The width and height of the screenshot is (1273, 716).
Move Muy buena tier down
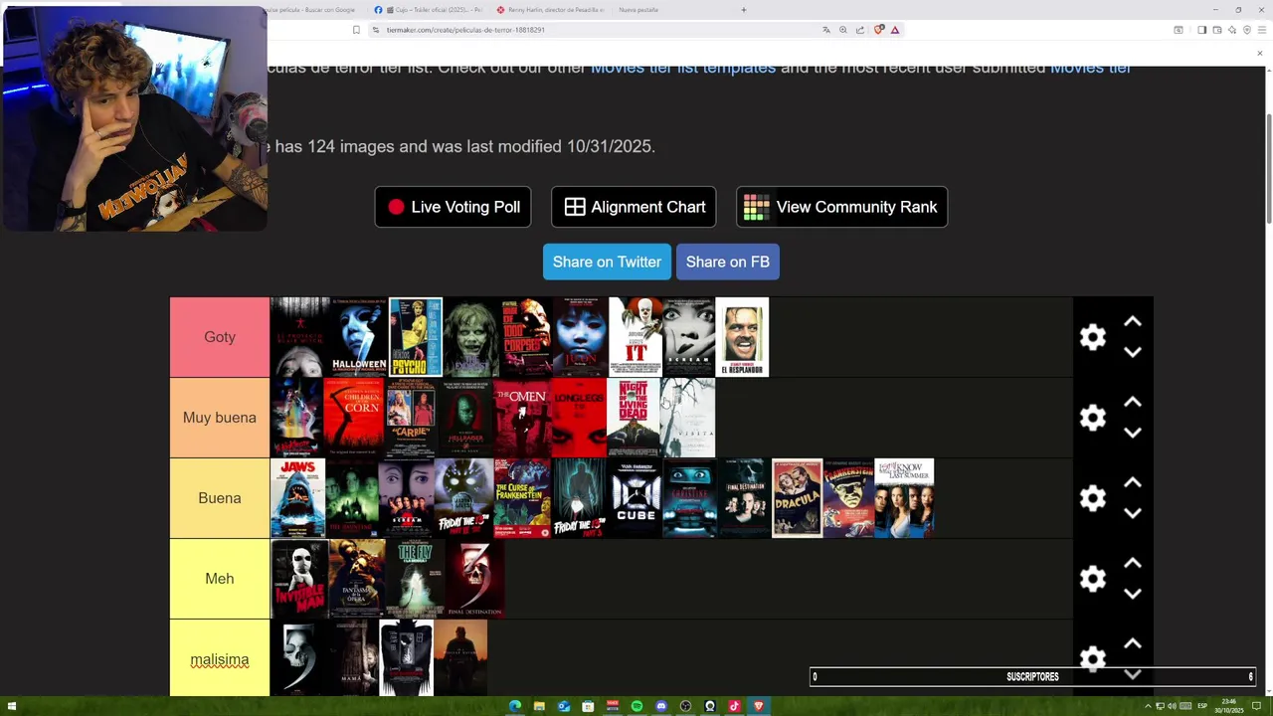[1132, 433]
